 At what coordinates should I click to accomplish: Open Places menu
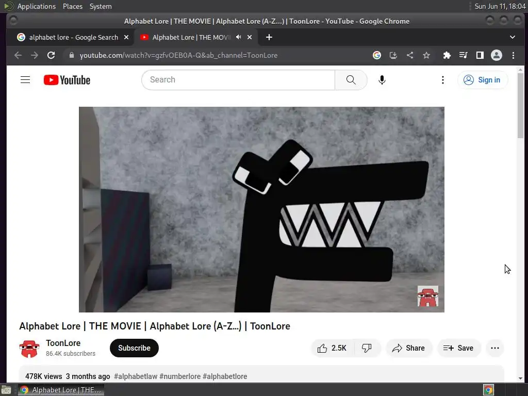[72, 6]
